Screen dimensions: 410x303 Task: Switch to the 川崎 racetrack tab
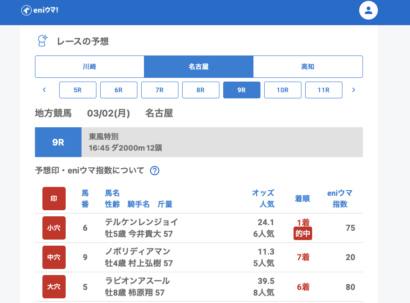pos(89,67)
